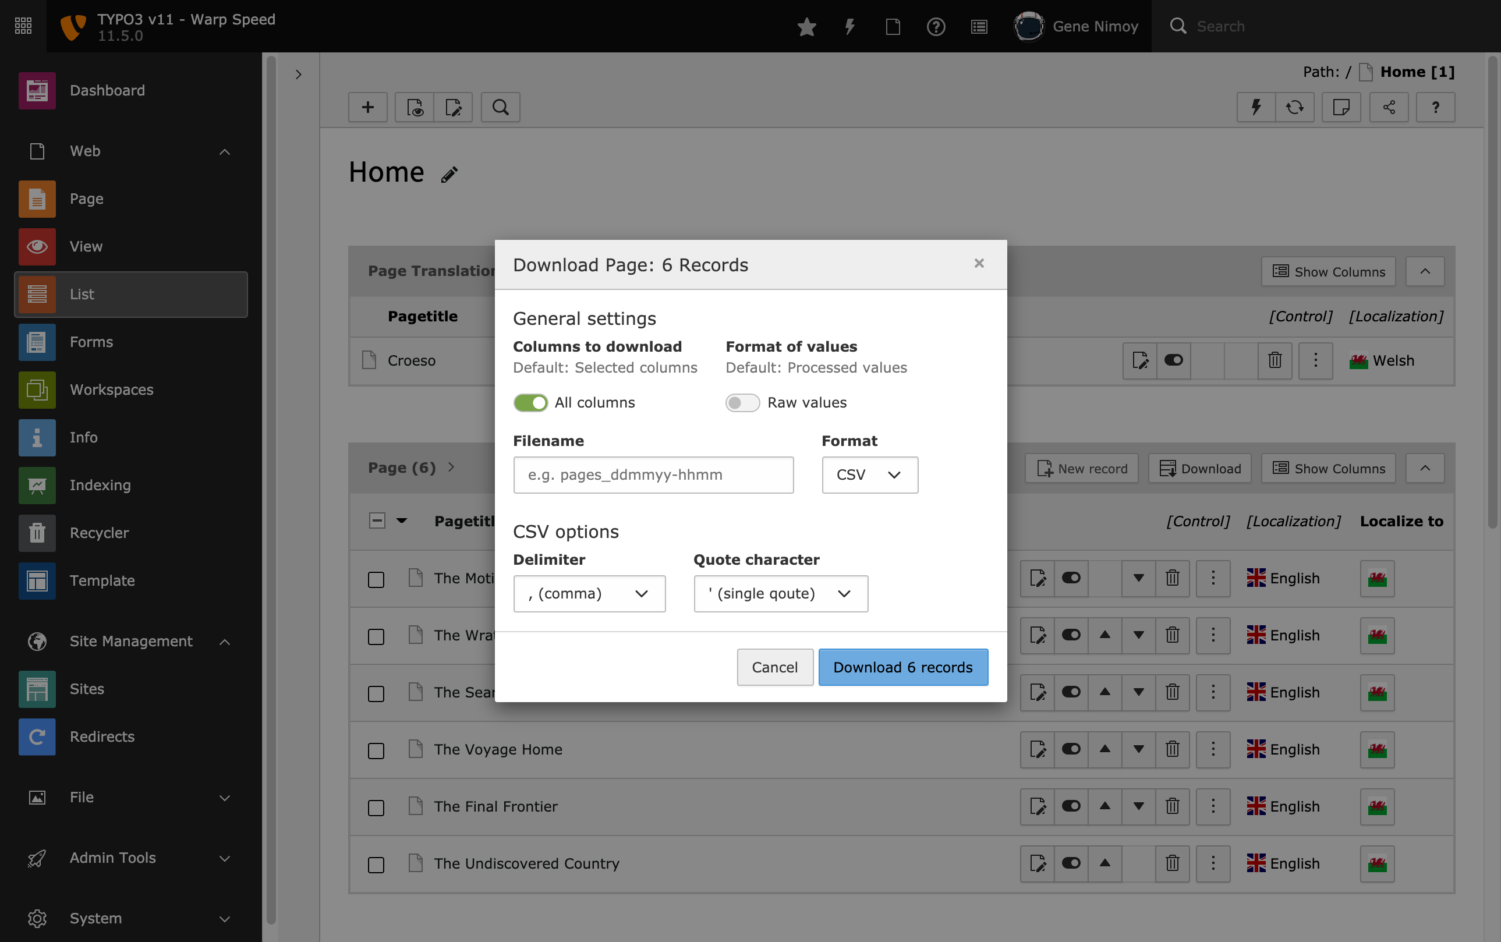Enable the Raw values toggle

click(x=742, y=402)
